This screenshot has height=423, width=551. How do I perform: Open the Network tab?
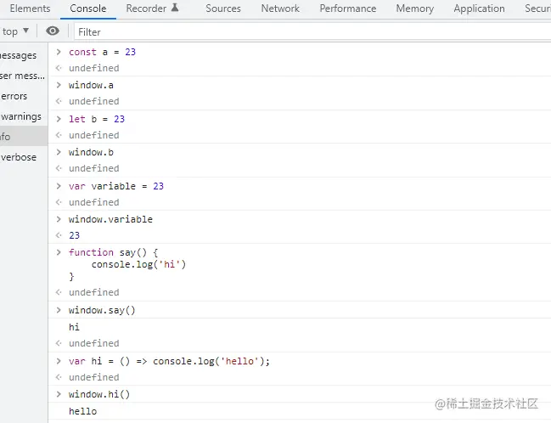[x=280, y=8]
